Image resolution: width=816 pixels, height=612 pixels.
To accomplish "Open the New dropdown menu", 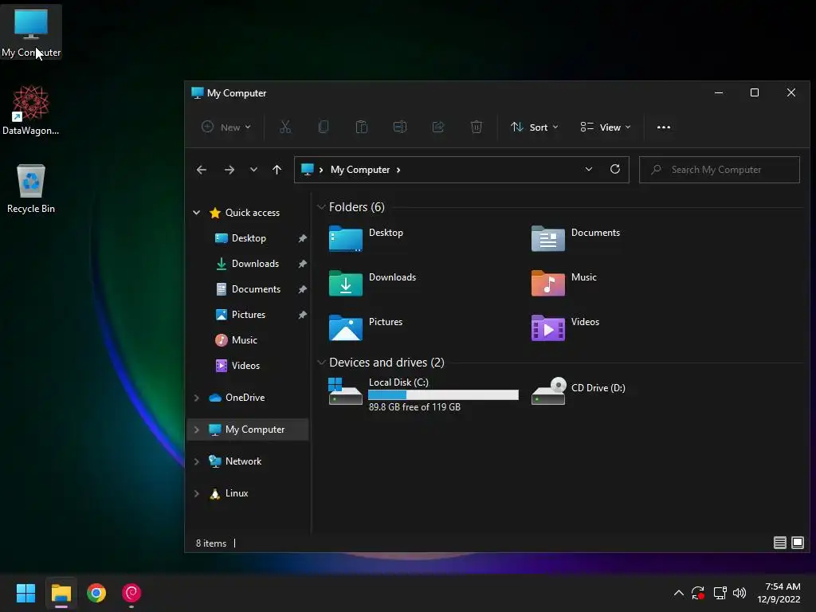I will tap(226, 127).
